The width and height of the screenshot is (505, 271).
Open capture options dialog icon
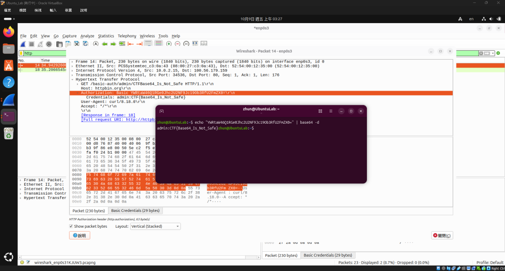tap(49, 44)
